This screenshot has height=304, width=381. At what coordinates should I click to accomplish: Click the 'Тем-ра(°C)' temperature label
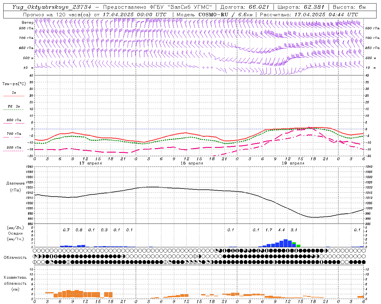(14, 84)
